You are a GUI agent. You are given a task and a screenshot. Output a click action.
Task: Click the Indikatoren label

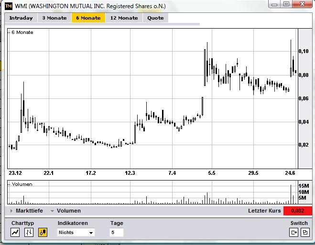[x=73, y=223]
